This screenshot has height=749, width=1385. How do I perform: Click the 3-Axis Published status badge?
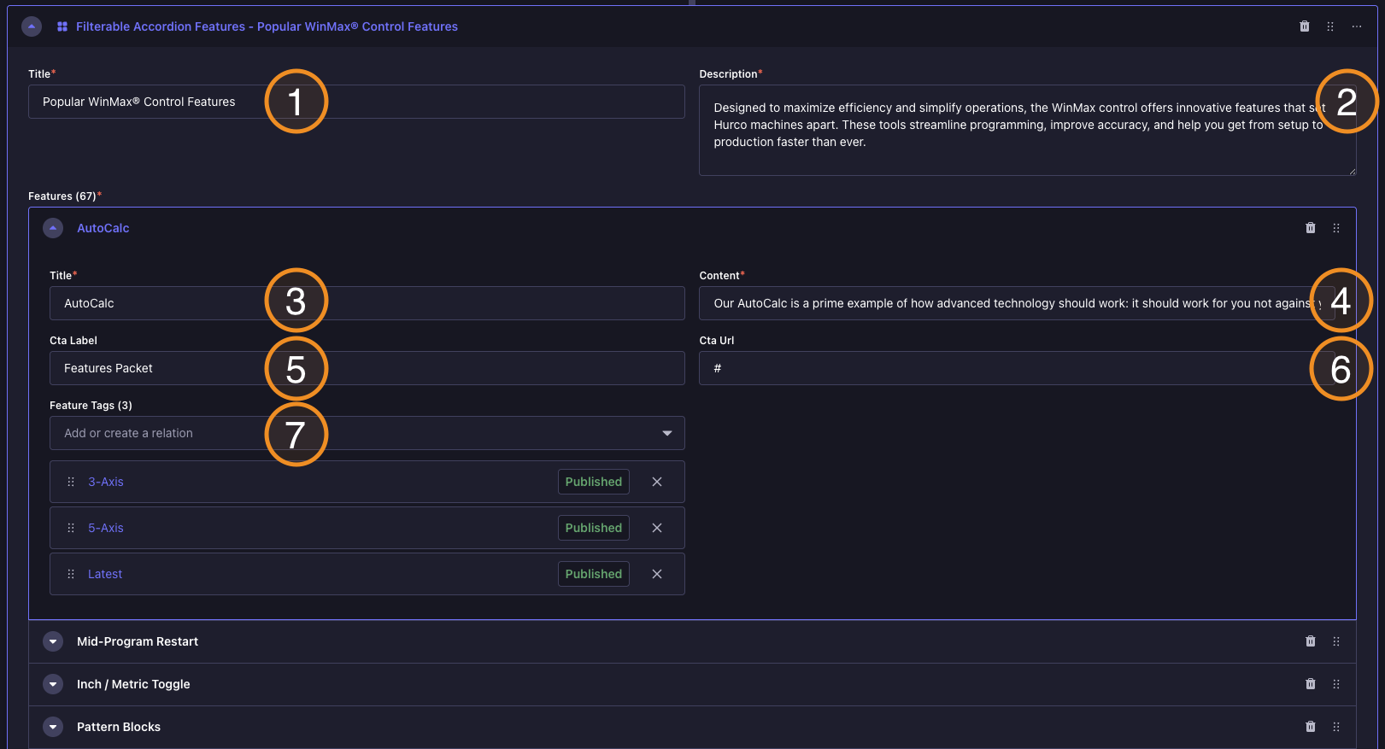(x=594, y=482)
